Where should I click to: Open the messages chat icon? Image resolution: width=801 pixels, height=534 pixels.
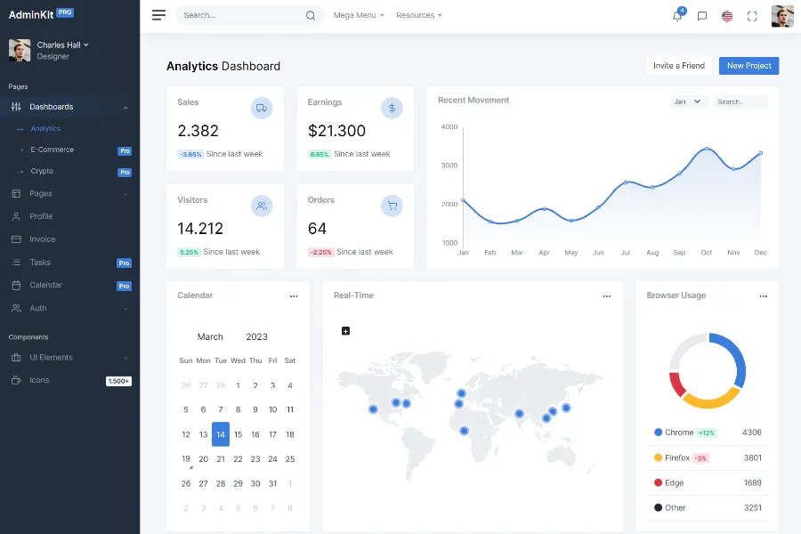[x=702, y=16]
